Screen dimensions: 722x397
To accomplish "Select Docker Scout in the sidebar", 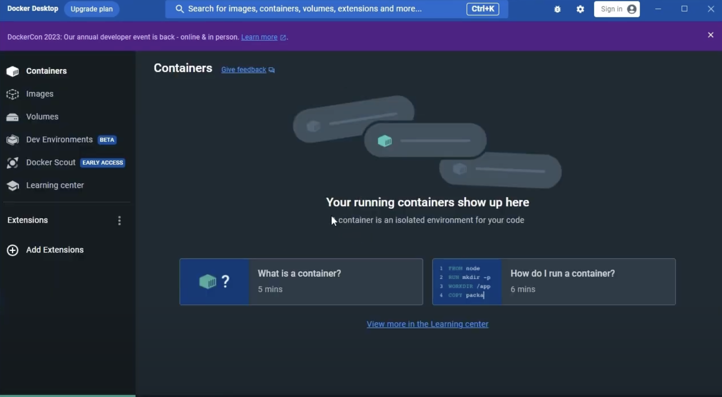I will (51, 162).
